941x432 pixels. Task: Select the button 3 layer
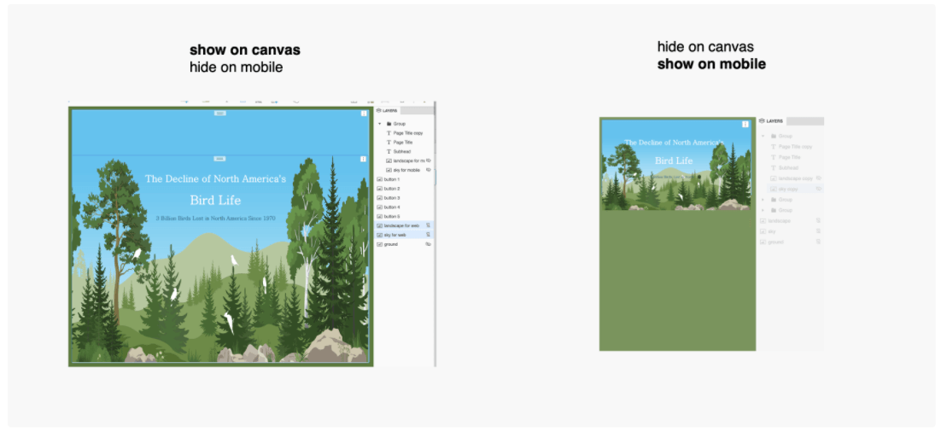tap(392, 198)
